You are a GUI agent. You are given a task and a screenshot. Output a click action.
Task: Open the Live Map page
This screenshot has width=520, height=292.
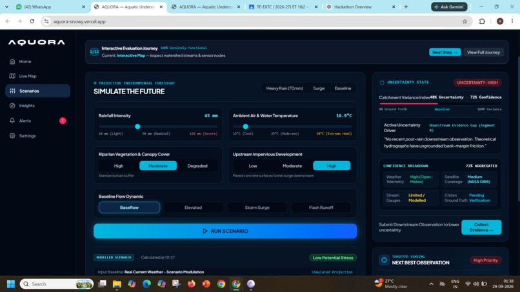37,76
